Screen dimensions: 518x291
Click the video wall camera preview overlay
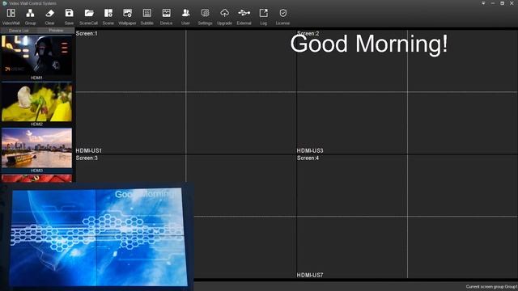point(97,237)
